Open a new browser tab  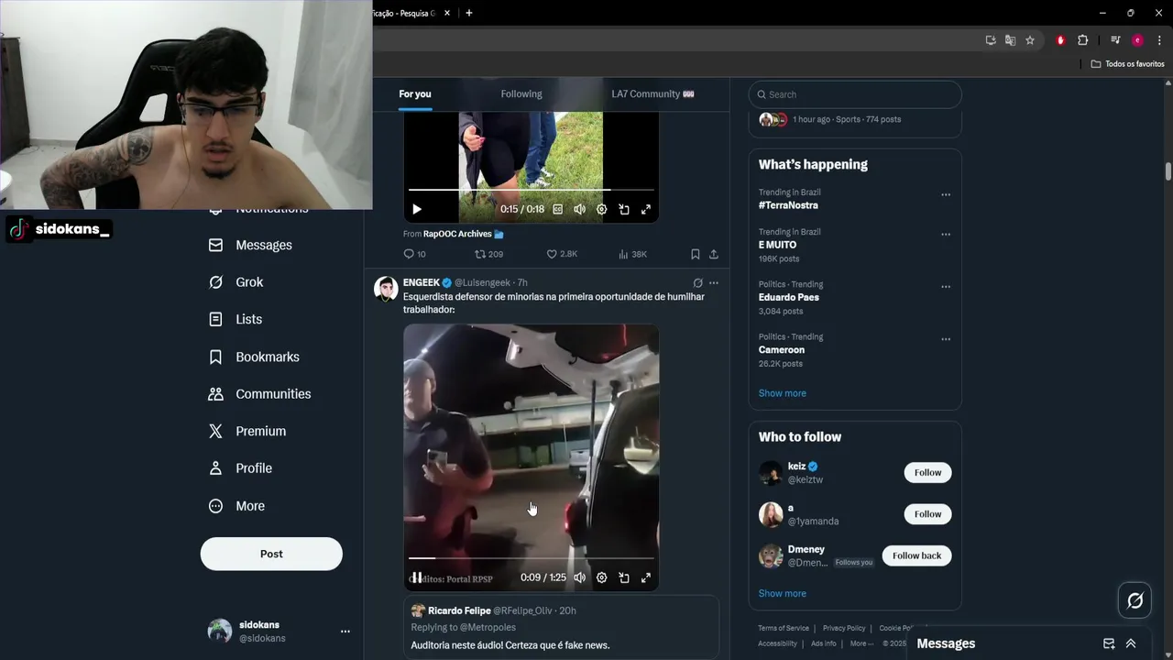(469, 13)
